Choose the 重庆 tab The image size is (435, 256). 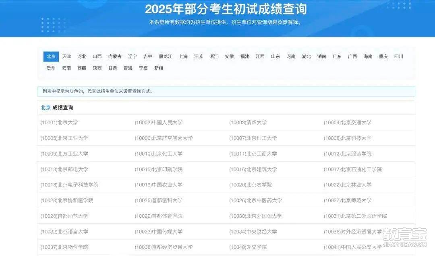383,56
